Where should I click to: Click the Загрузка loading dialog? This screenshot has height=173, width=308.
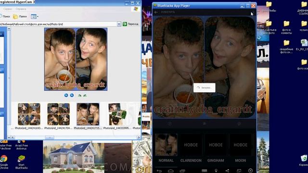[204, 87]
